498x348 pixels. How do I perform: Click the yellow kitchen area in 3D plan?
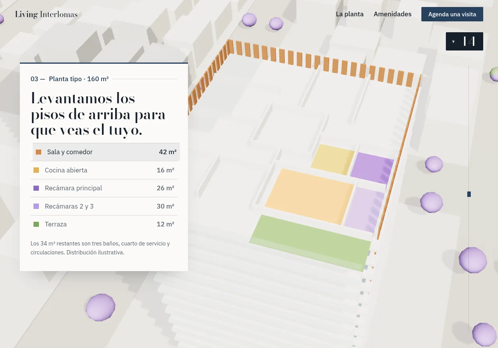333,159
